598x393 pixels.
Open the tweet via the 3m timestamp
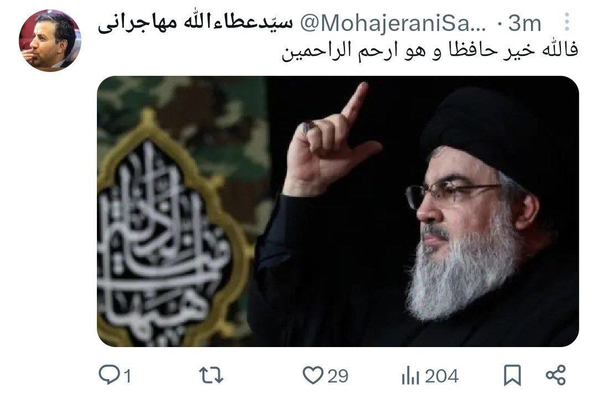(525, 24)
